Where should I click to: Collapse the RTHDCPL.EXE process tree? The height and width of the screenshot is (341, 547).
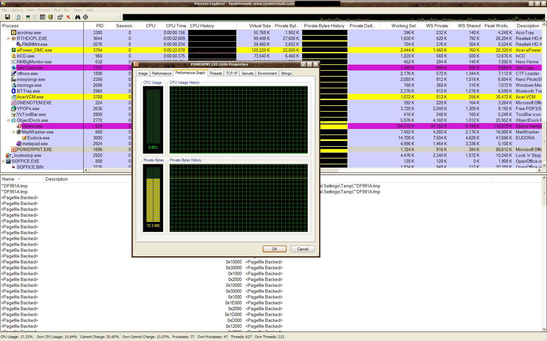click(x=8, y=38)
